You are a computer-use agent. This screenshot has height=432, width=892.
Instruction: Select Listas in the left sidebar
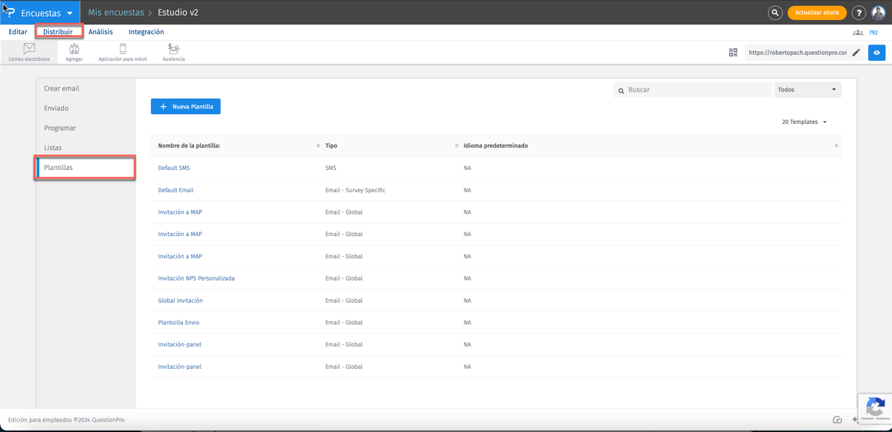point(53,148)
